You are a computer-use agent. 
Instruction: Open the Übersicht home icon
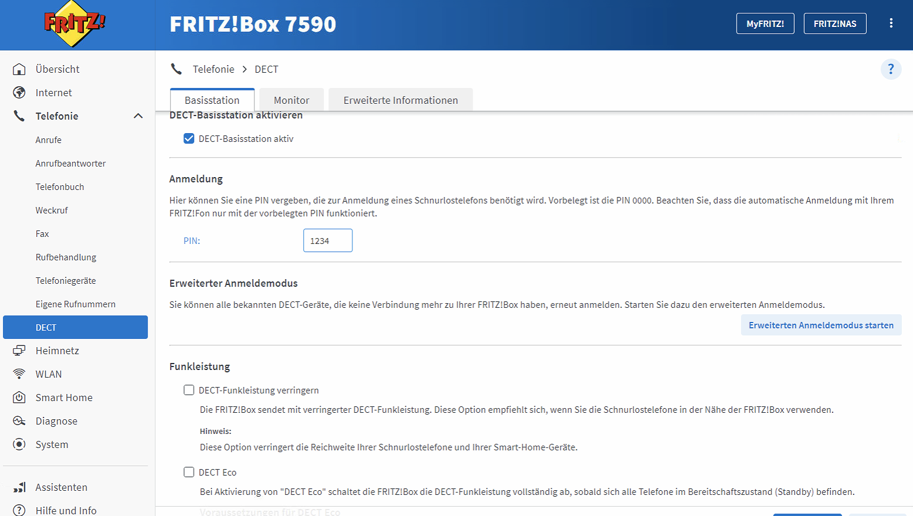(x=19, y=69)
